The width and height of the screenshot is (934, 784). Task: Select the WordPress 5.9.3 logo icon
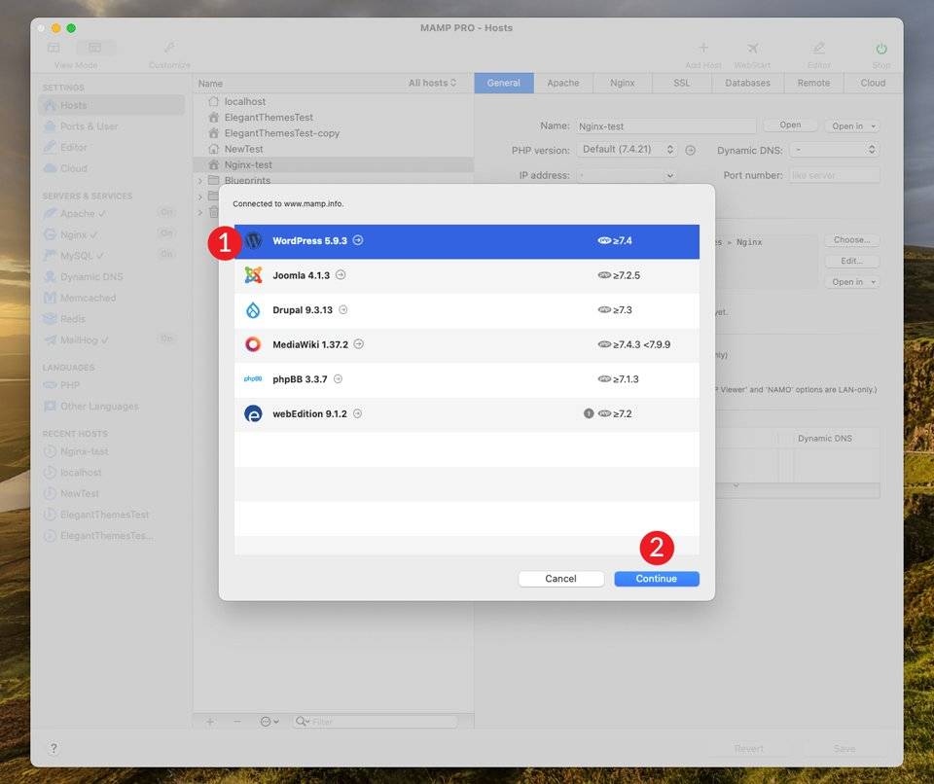point(253,241)
